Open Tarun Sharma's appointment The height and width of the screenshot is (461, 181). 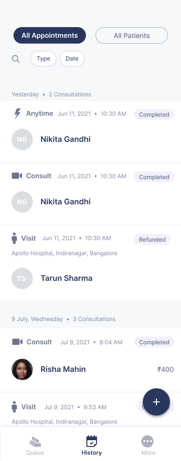(91, 263)
